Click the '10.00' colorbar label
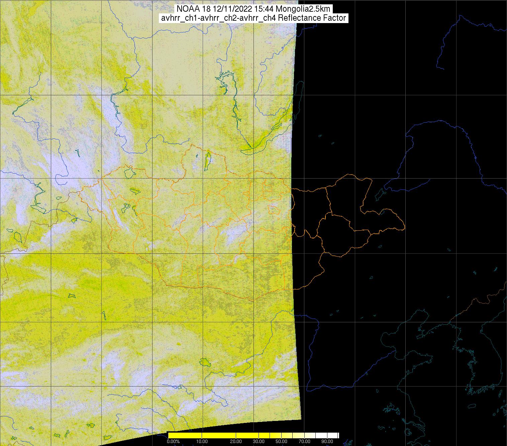 pos(202,442)
